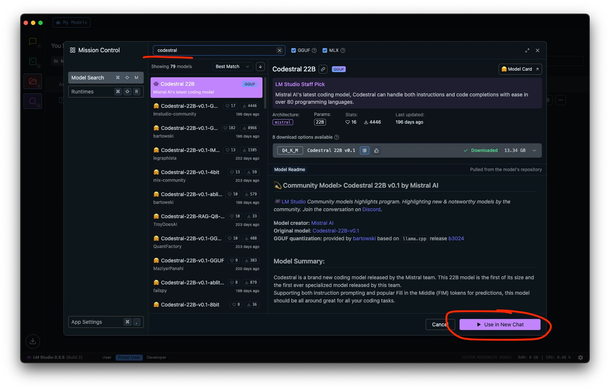Viewport: 610px width, 390px height.
Task: Select failspy Codestral-22B-v0.1-ablit result
Action: click(207, 286)
